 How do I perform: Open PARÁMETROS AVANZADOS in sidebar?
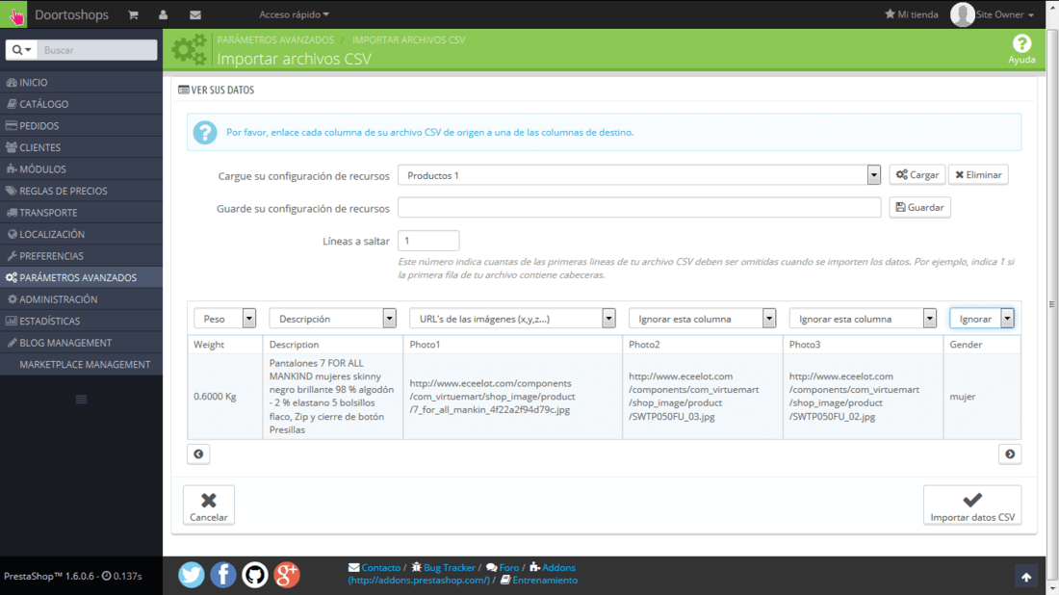pos(81,277)
